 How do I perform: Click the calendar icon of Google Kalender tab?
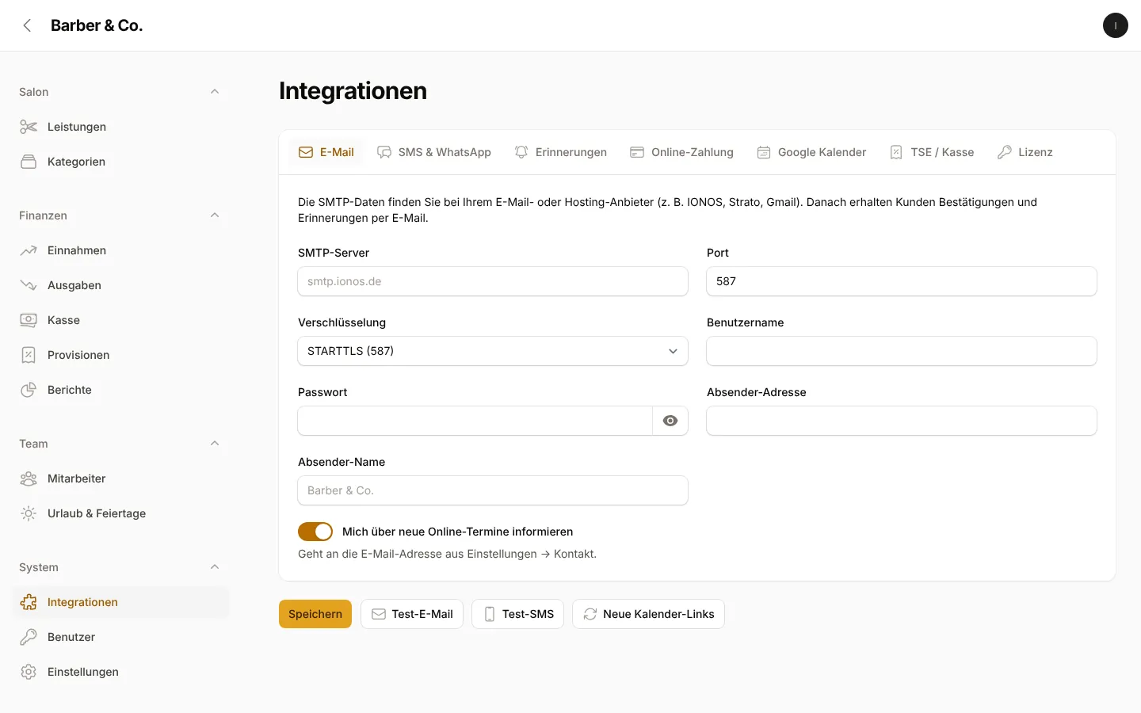tap(764, 152)
